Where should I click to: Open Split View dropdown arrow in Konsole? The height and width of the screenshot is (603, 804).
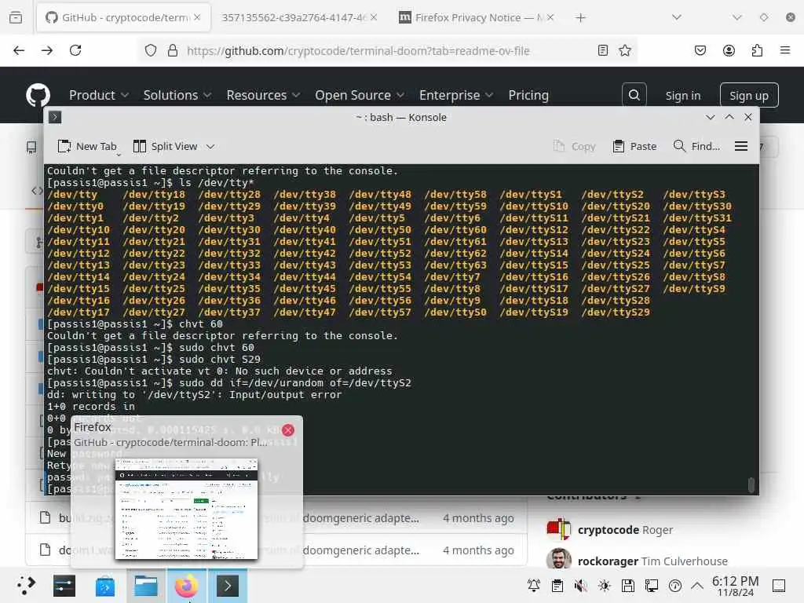210,147
